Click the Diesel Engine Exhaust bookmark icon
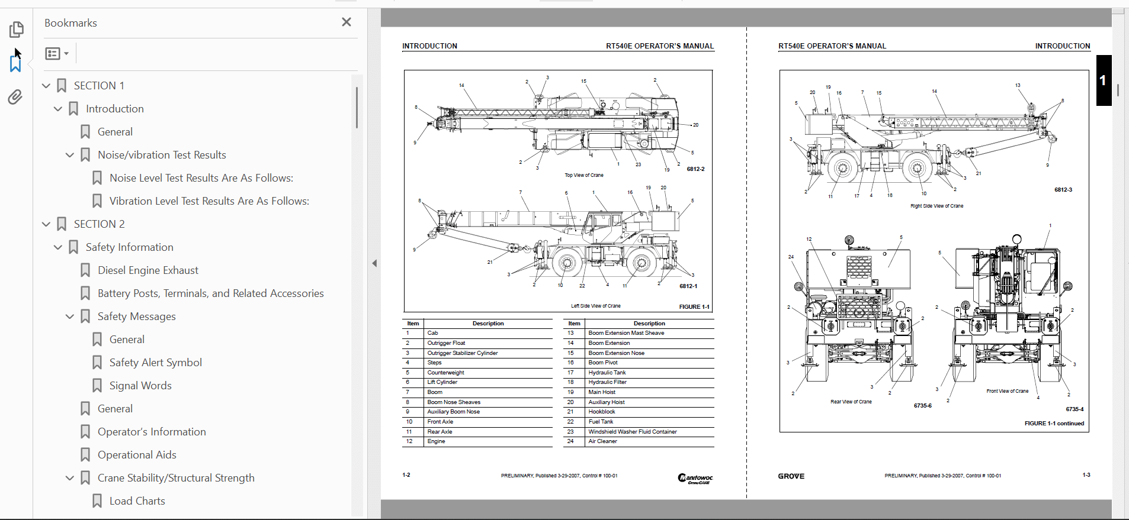 pos(85,270)
